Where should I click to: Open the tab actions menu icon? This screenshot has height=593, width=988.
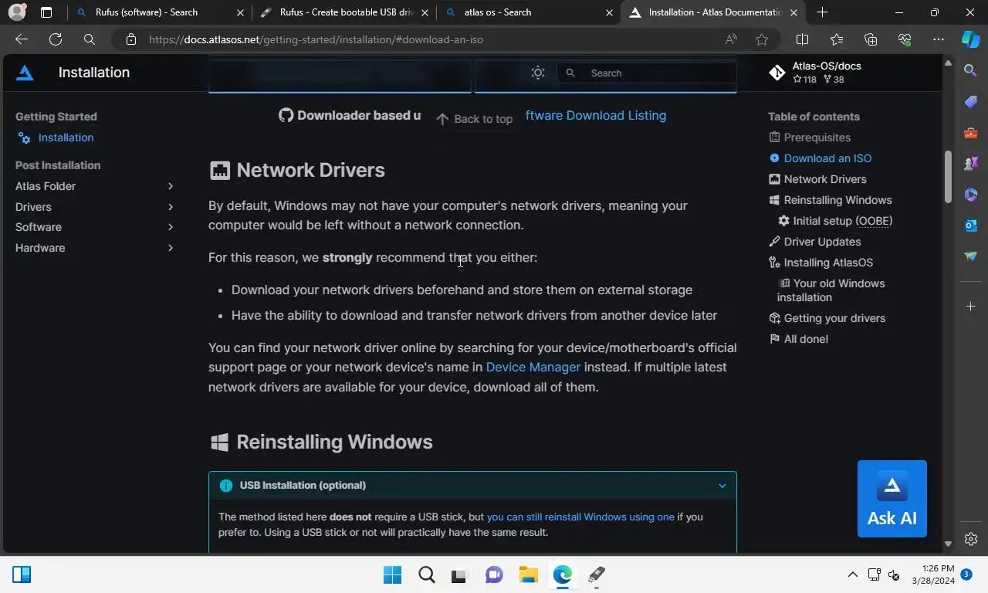pyautogui.click(x=46, y=12)
